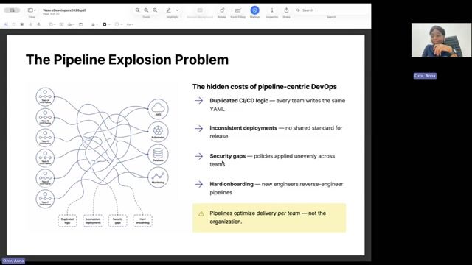Open the Border Color dropdown
Image resolution: width=472 pixels, height=265 pixels.
click(x=106, y=24)
